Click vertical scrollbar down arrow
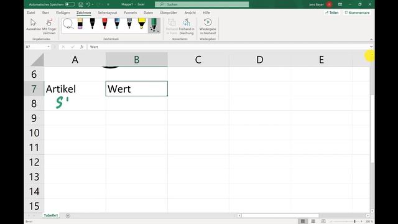This screenshot has width=398, height=224. click(372, 211)
